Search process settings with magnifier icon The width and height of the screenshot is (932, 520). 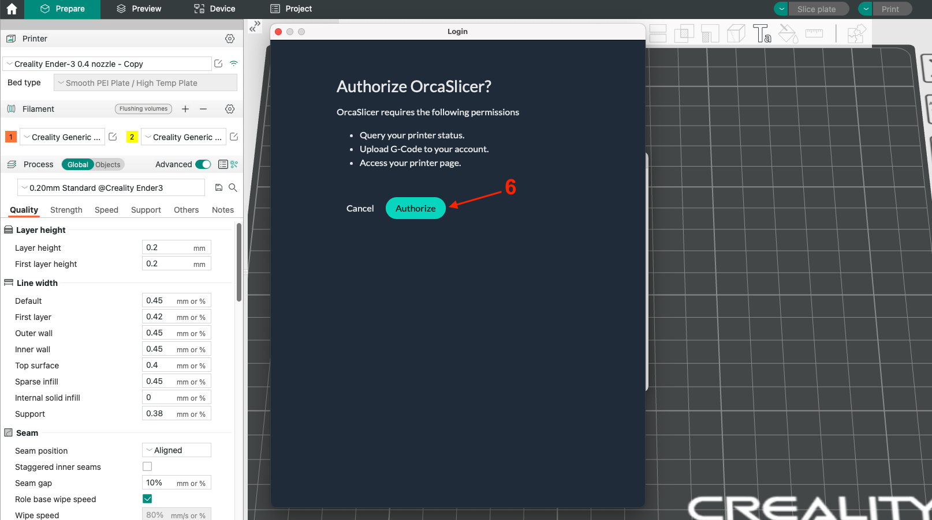tap(233, 187)
